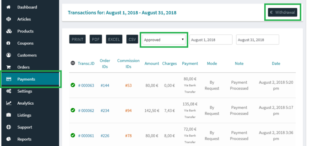Click the Payments credit card icon
The width and height of the screenshot is (309, 146).
(9, 79)
